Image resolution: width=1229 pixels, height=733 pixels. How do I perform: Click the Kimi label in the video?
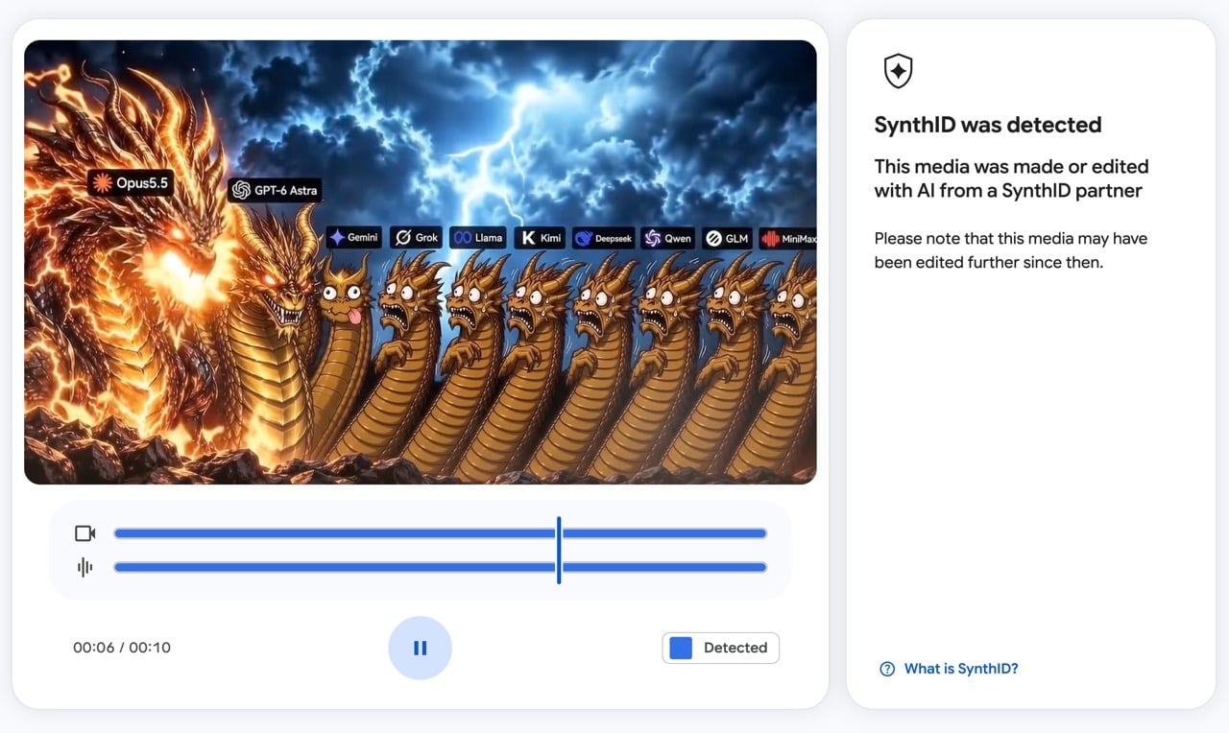click(540, 237)
